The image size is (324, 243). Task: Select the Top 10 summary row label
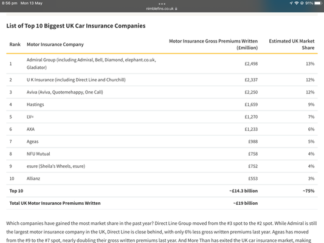click(x=16, y=191)
